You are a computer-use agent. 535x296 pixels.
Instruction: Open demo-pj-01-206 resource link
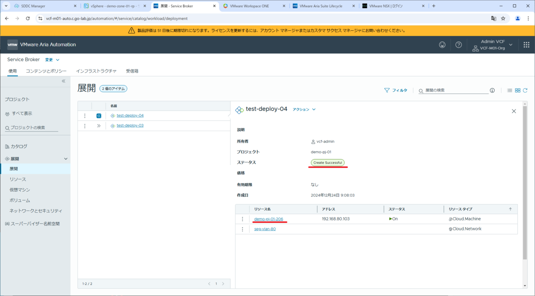268,219
